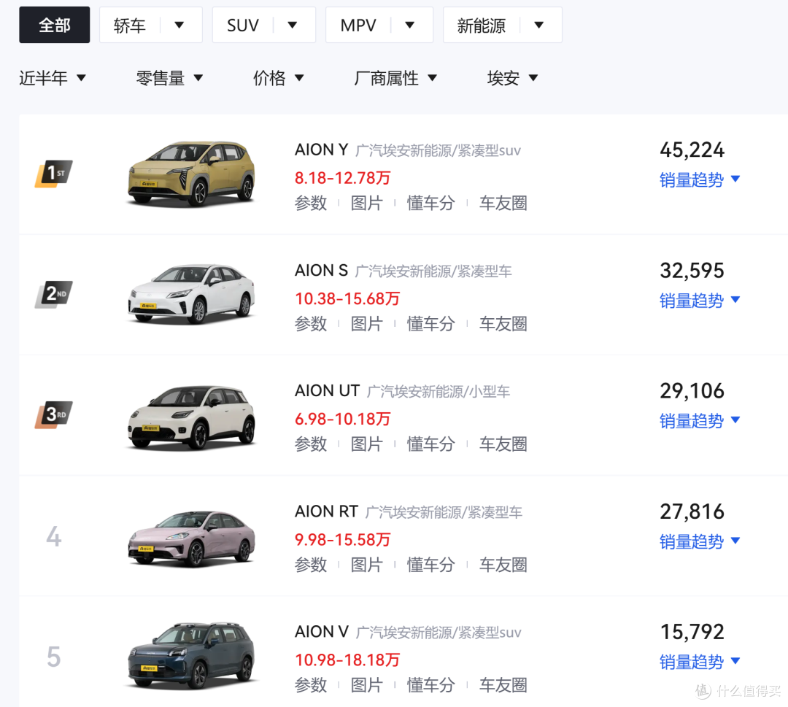The height and width of the screenshot is (707, 788).
Task: Open 图片 for AION RT
Action: tap(367, 564)
